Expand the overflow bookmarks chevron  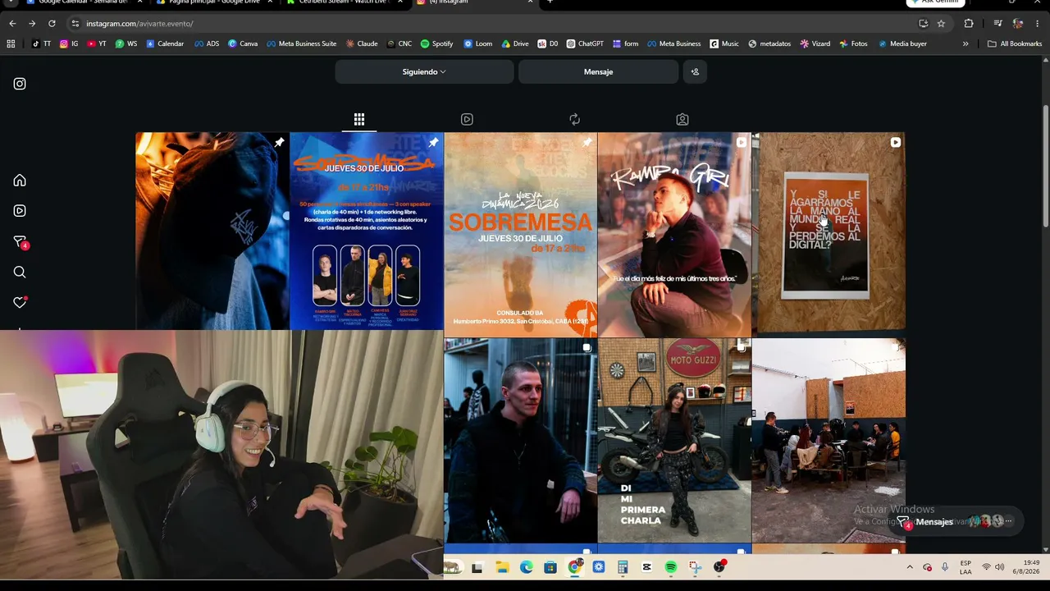966,44
